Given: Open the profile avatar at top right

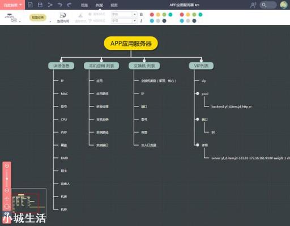Looking at the screenshot, I should [x=284, y=5].
